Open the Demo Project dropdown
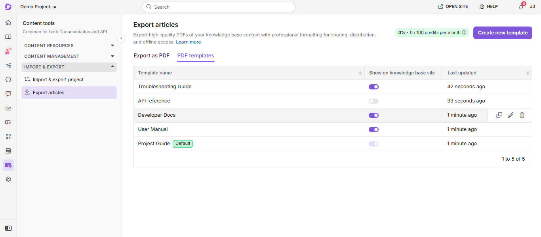Image resolution: width=541 pixels, height=237 pixels. [x=38, y=7]
